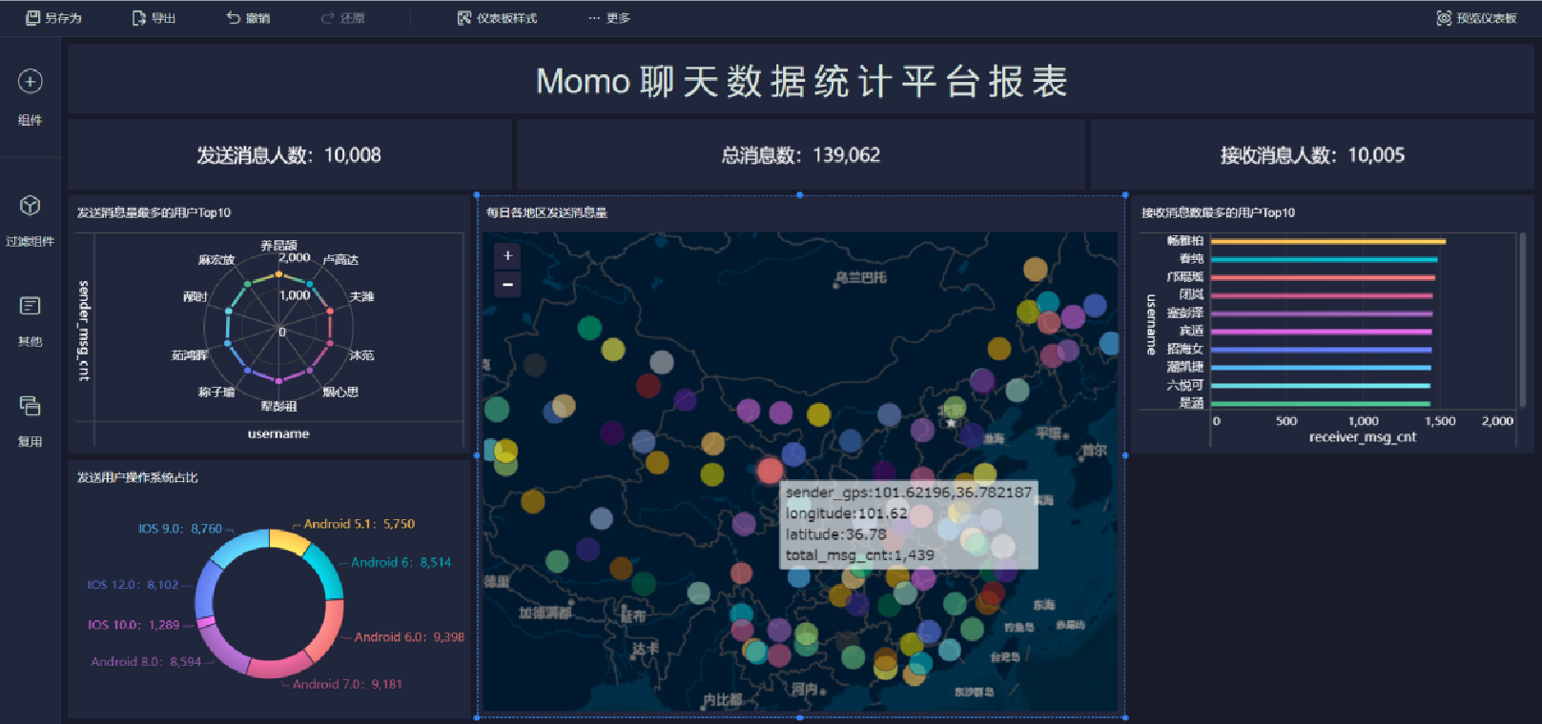Click 预览仪表板 preview dashboard button
This screenshot has height=724, width=1542.
click(1476, 18)
